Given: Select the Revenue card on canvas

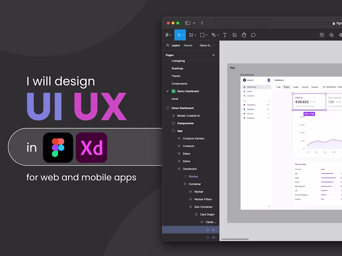Looking at the screenshot, I should pos(309,102).
